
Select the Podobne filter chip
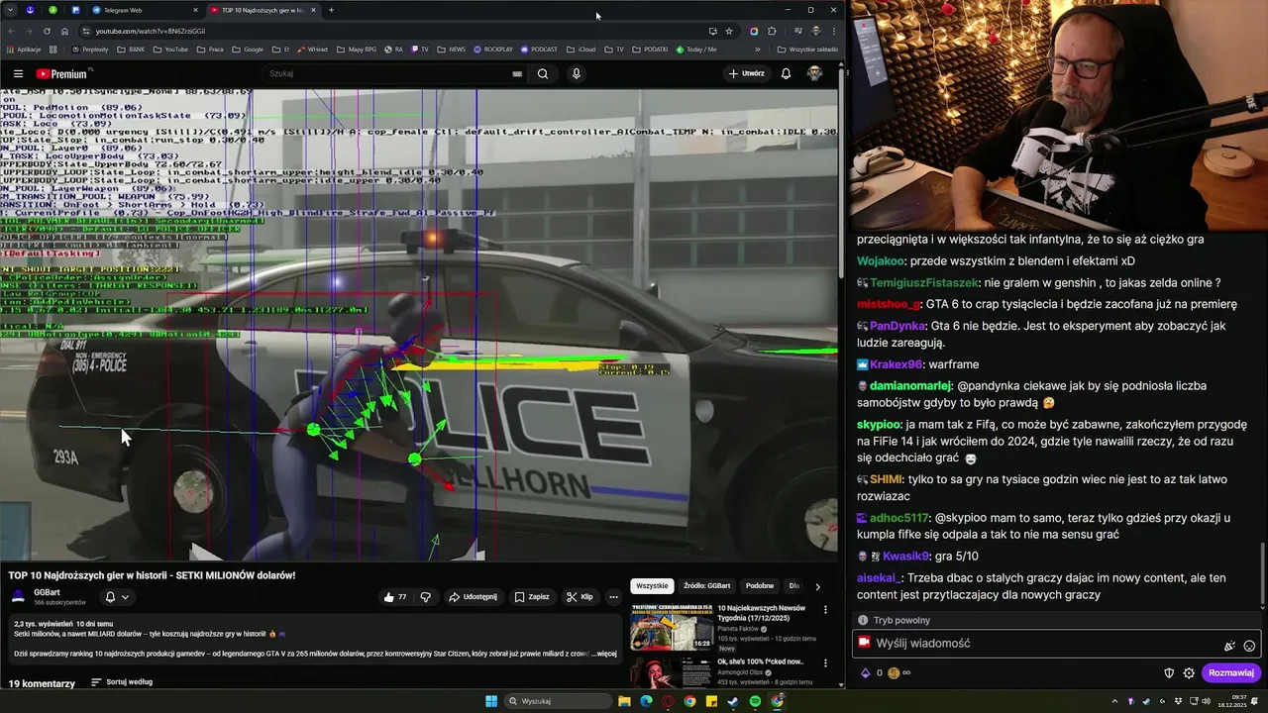point(760,586)
